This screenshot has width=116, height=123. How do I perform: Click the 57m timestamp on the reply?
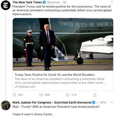pyautogui.click(x=103, y=102)
